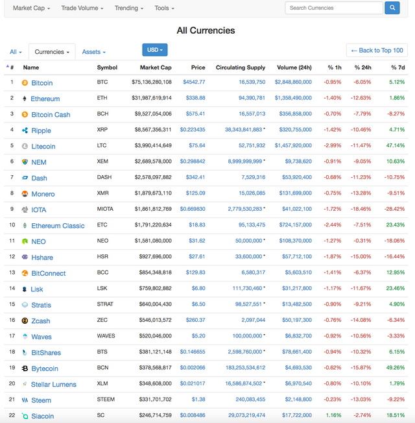Click the NEO logo icon
Image resolution: width=415 pixels, height=423 pixels.
25,241
